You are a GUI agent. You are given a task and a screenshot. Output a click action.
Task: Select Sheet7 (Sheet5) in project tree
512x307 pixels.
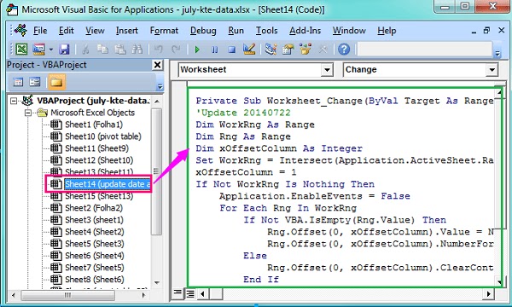click(x=95, y=268)
